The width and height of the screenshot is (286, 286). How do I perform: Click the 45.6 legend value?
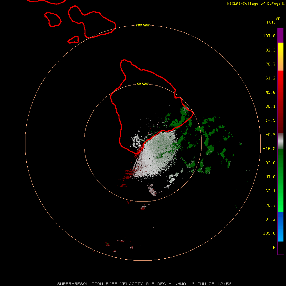tap(270, 92)
